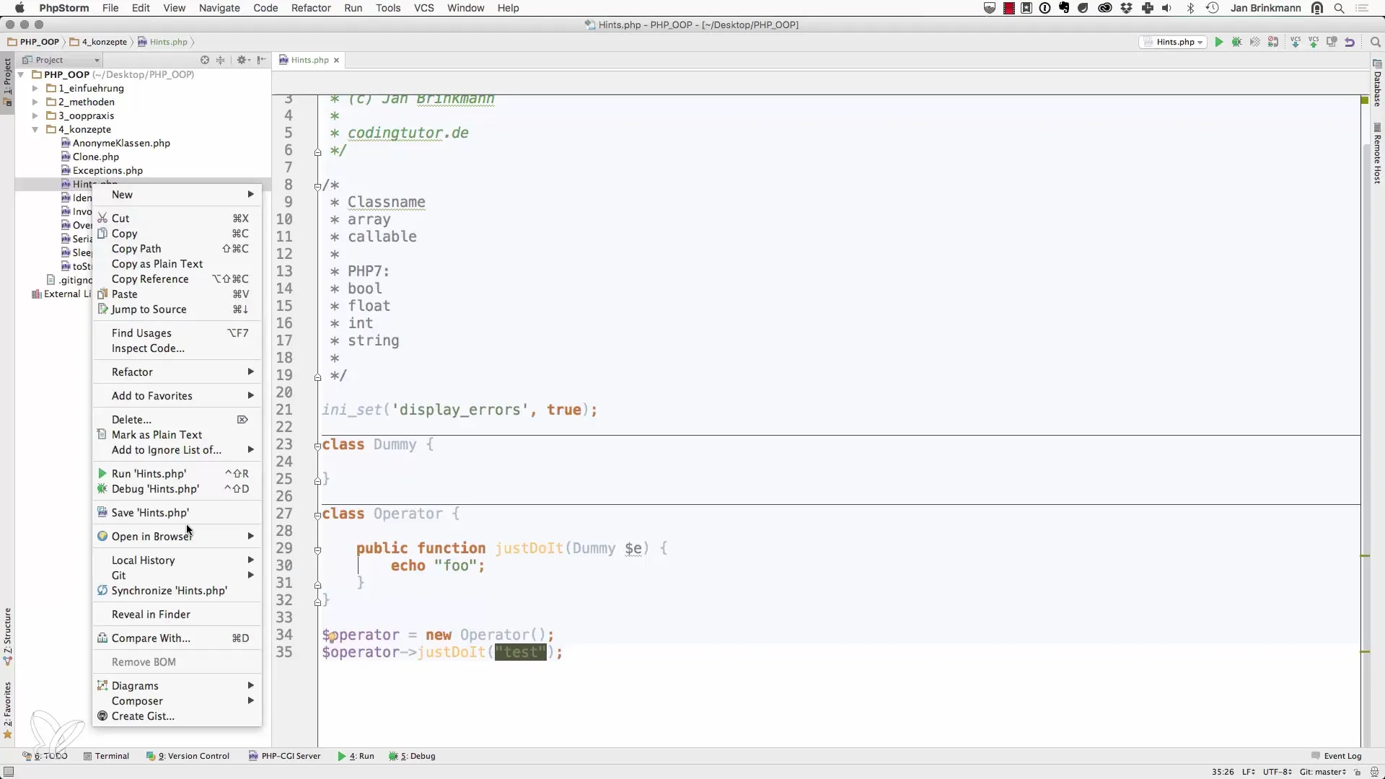Screen dimensions: 1385x779
Task: Toggle tool window bars icon bottom-left
Action: pyautogui.click(x=9, y=772)
